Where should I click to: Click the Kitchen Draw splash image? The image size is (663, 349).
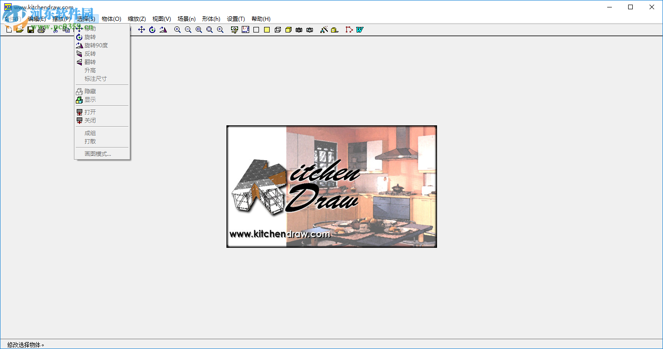click(x=331, y=187)
